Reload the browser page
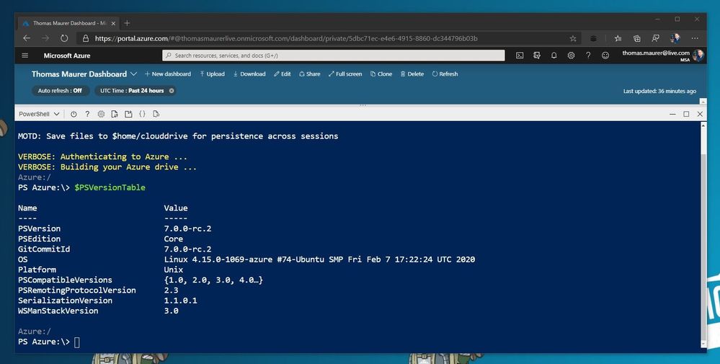 coord(64,38)
